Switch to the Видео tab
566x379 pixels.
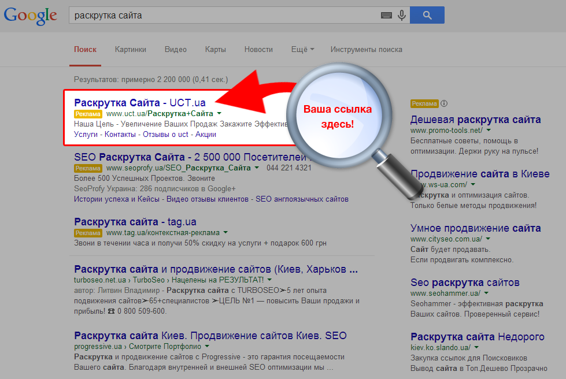[x=175, y=50]
